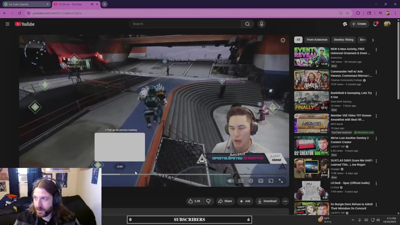
Task: Mute tab via speaker icon on YouTube tab
Action: [92, 4]
